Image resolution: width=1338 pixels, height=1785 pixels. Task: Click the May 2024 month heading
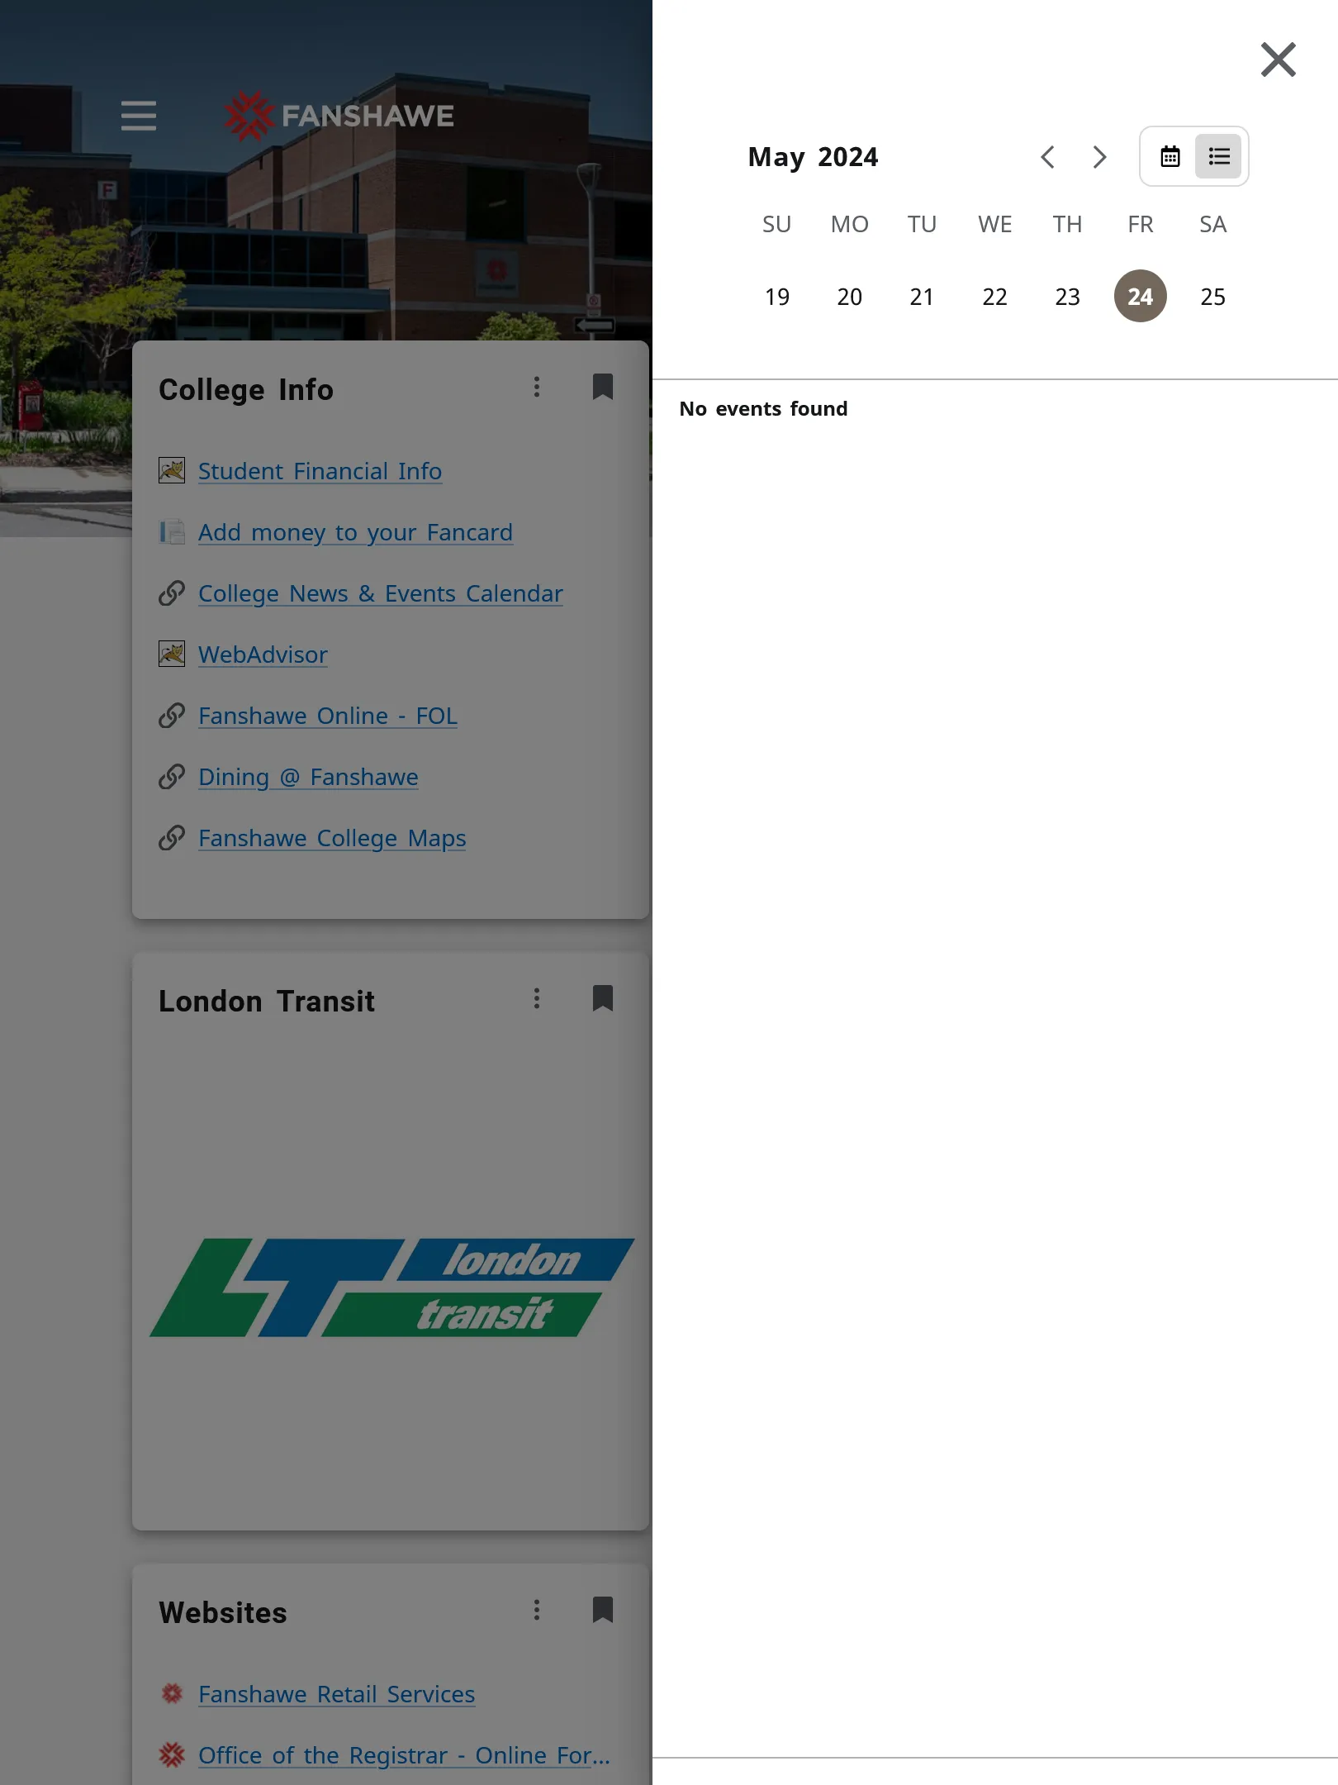point(813,157)
